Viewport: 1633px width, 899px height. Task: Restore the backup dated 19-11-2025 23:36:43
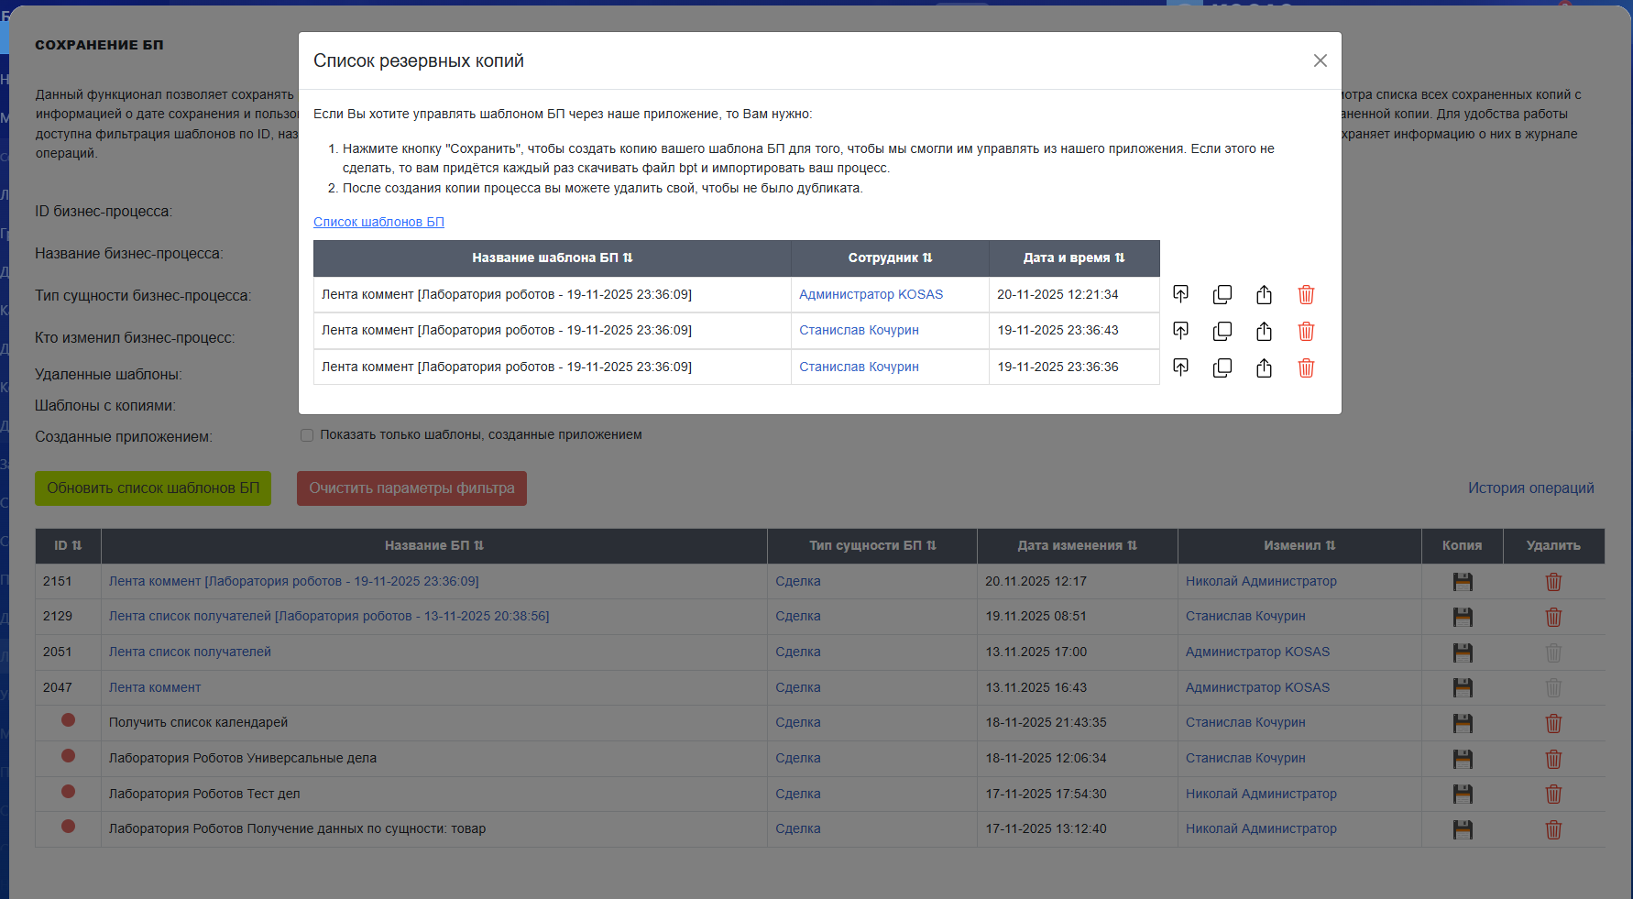click(1180, 331)
